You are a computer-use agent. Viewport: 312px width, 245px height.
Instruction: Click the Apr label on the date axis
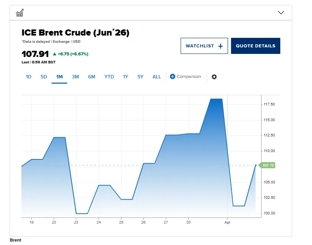[x=228, y=222]
